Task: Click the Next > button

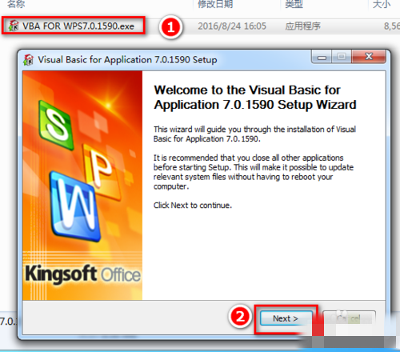Action: [286, 318]
